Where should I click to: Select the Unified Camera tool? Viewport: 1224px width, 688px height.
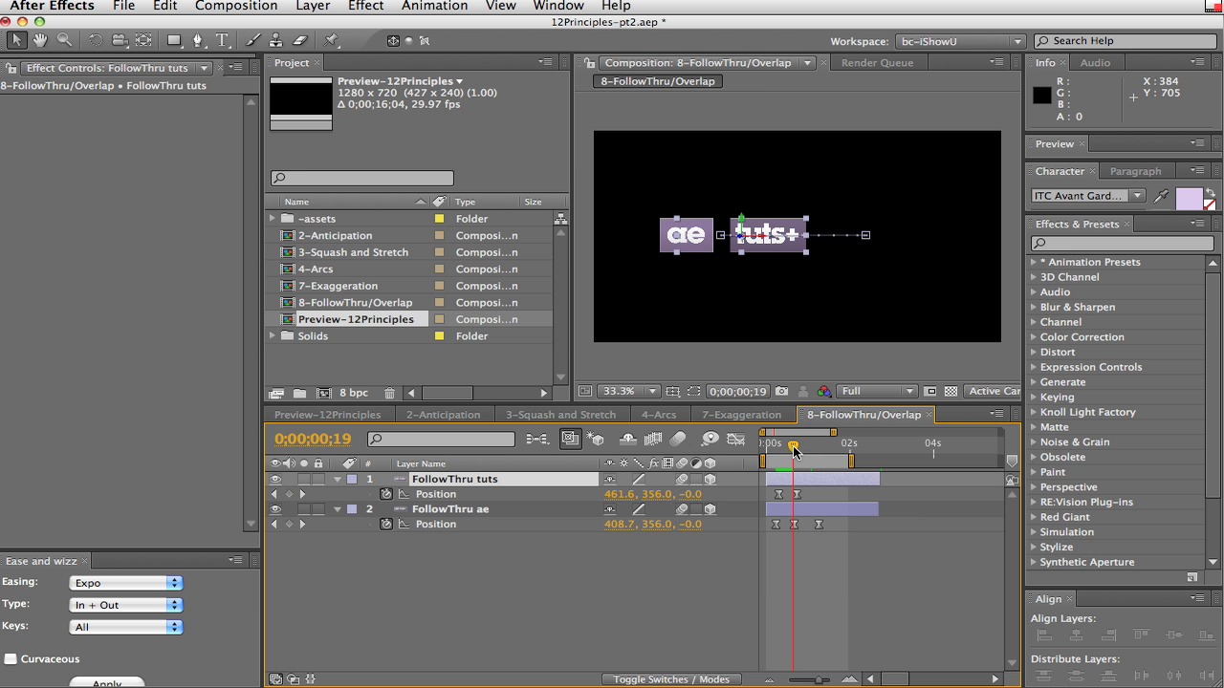coord(119,40)
